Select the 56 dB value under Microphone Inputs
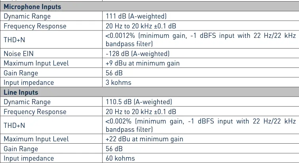299x163 pixels. (114, 73)
